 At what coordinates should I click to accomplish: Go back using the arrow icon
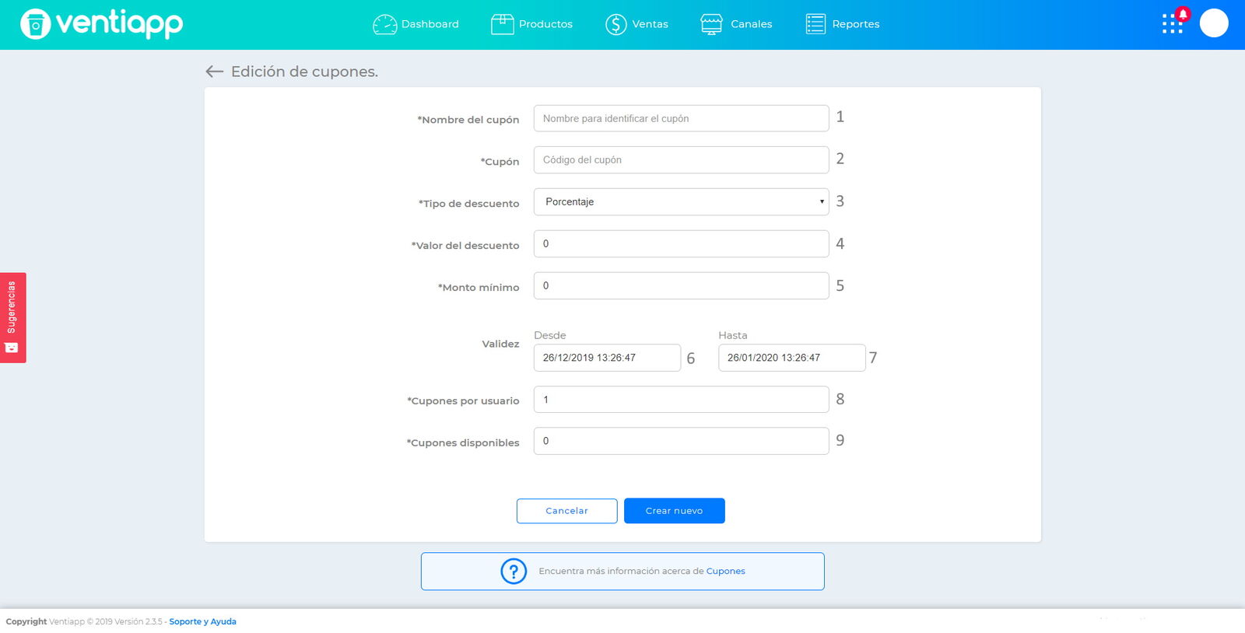click(x=214, y=72)
